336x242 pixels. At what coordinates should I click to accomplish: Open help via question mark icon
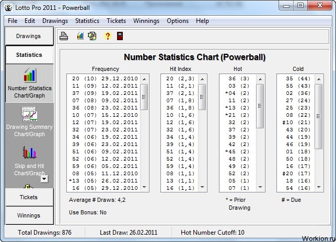pos(108,36)
